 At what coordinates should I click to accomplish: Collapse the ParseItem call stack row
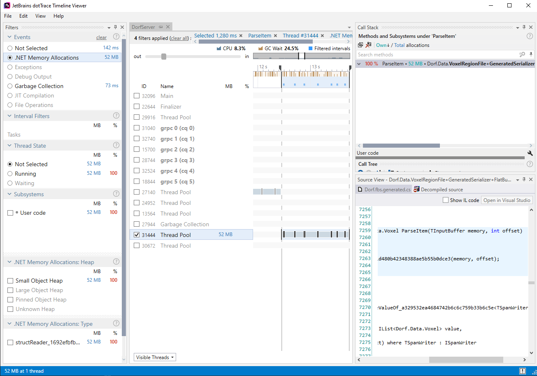tap(359, 64)
